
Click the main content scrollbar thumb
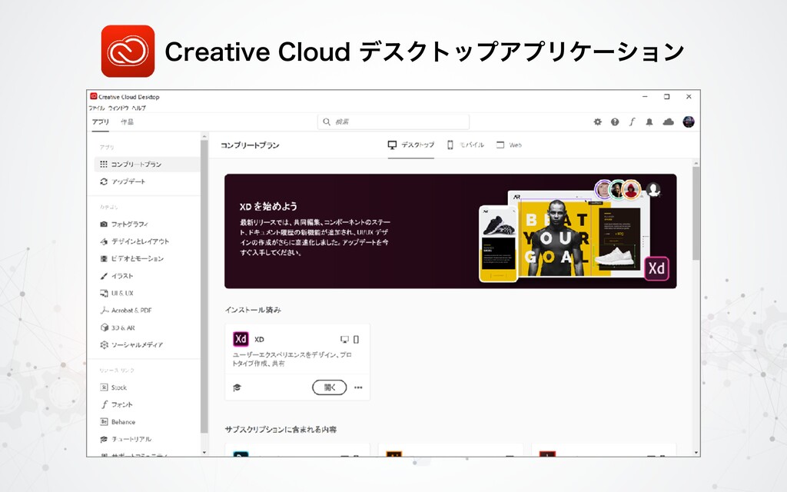coord(696,214)
